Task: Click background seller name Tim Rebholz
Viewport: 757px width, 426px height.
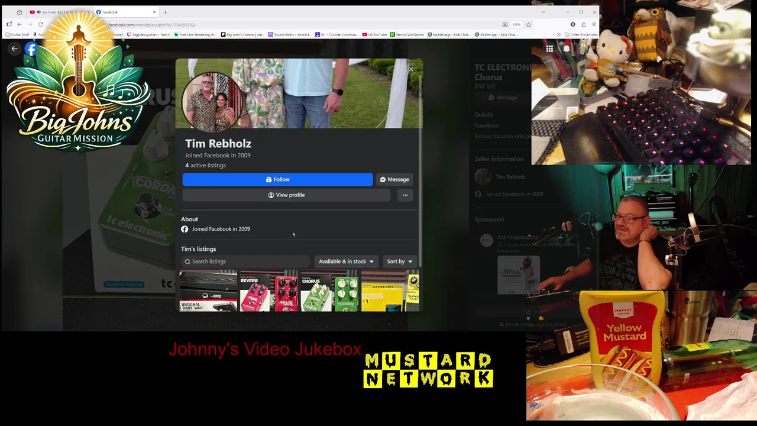Action: point(510,176)
